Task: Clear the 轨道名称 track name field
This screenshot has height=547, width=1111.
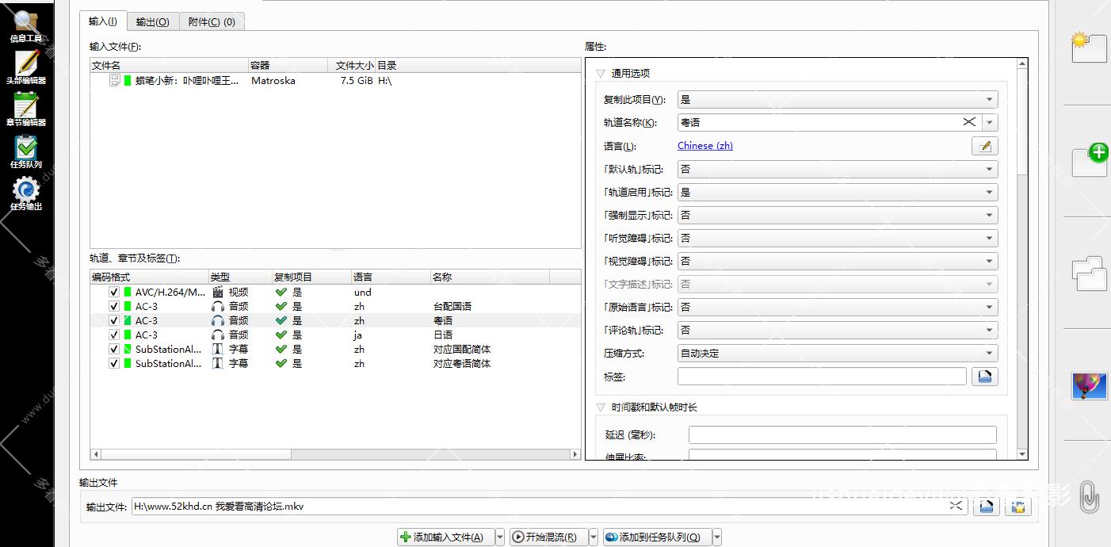Action: coord(968,122)
